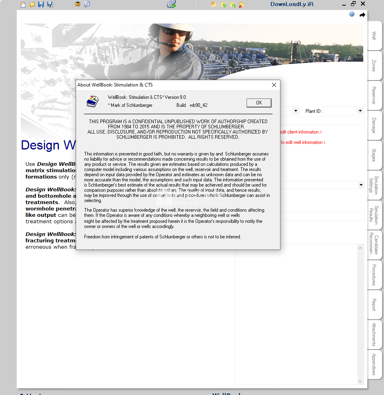Click the run simulation gears icon
The width and height of the screenshot is (384, 395).
pyautogui.click(x=171, y=4)
